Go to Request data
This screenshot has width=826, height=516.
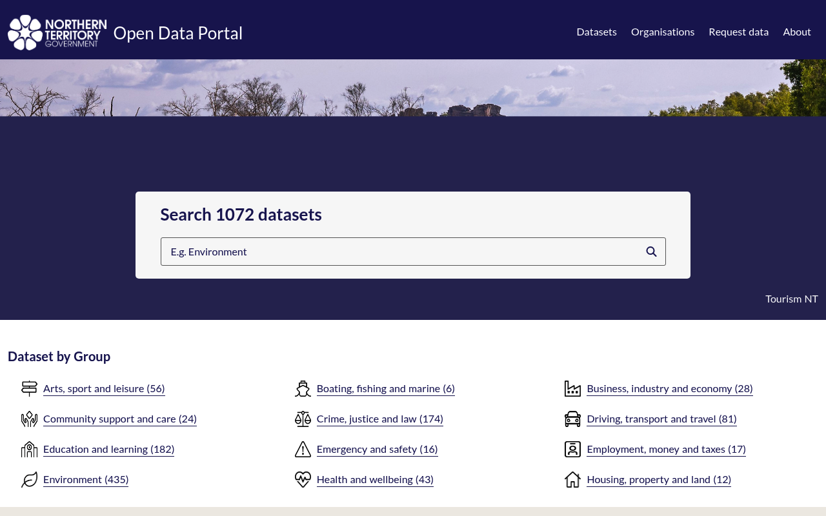pyautogui.click(x=738, y=32)
